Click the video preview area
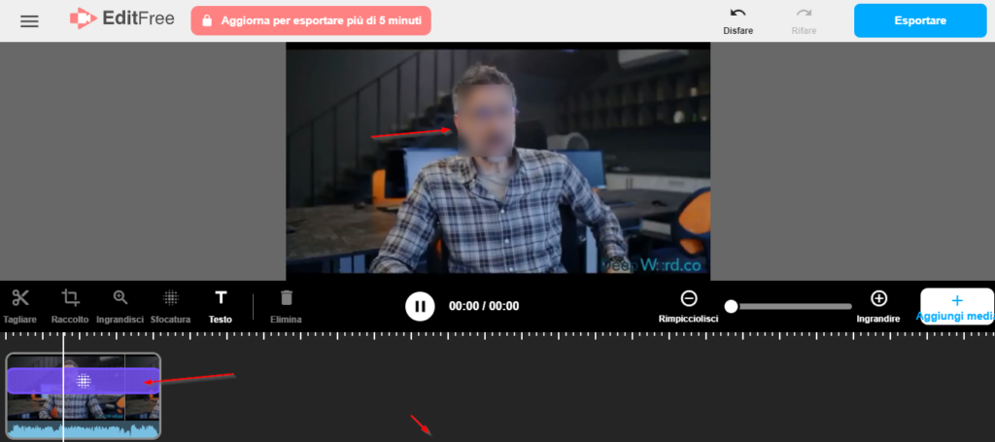The image size is (995, 442). [497, 161]
